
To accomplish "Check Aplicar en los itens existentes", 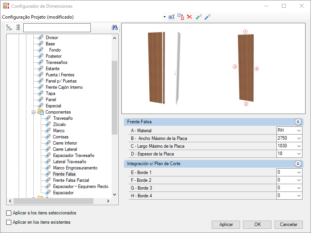I will 9,222.
